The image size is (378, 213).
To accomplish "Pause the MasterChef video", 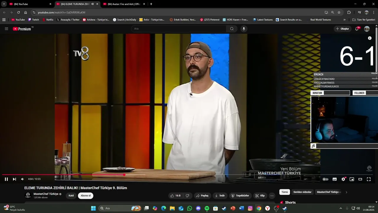I will point(6,179).
